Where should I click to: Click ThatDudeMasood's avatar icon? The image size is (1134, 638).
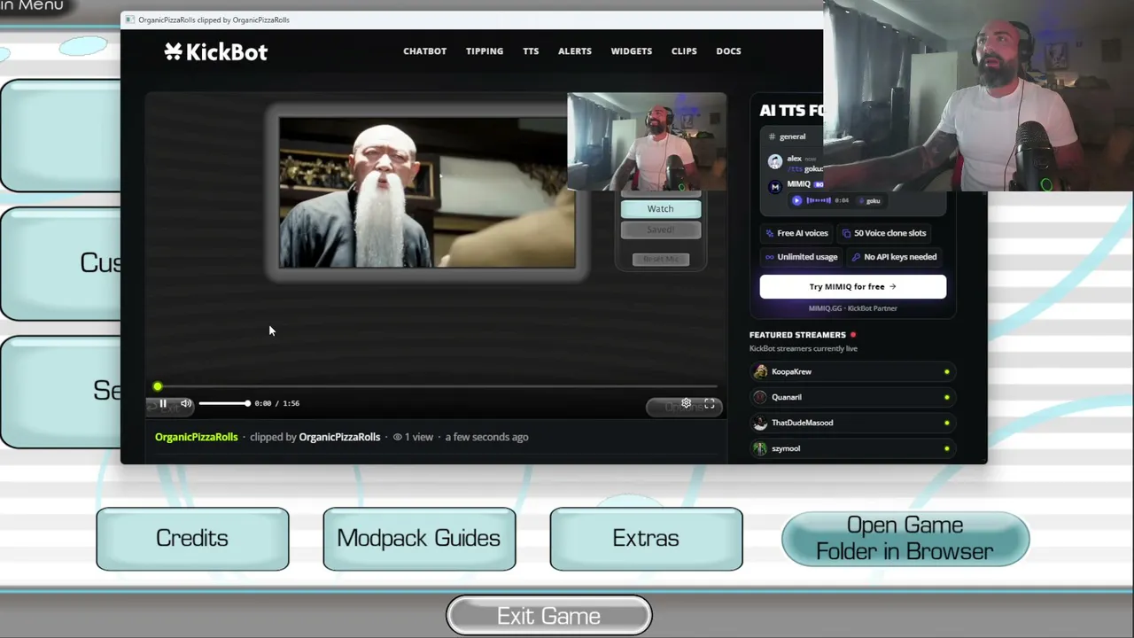[760, 423]
